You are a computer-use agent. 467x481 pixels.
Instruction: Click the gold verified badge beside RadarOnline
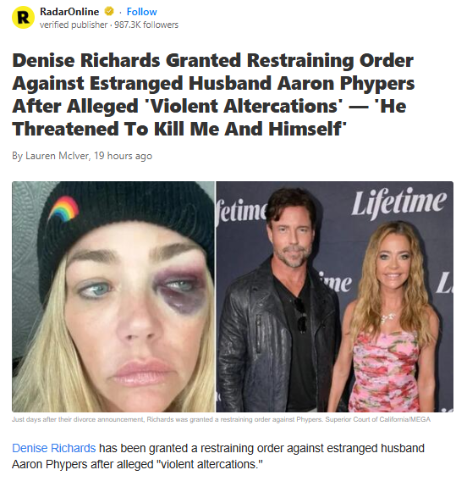pyautogui.click(x=109, y=12)
